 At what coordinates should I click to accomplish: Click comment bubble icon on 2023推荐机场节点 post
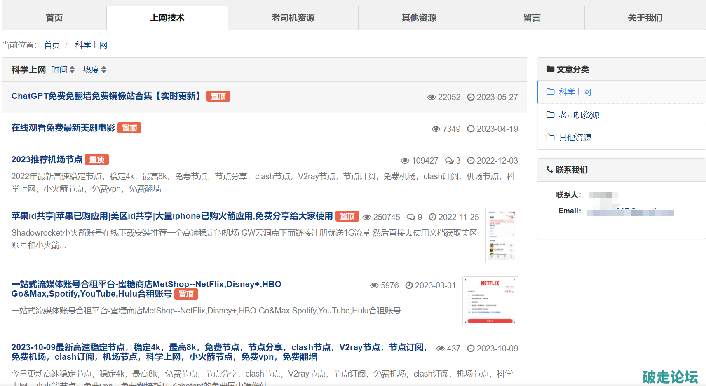(x=449, y=161)
